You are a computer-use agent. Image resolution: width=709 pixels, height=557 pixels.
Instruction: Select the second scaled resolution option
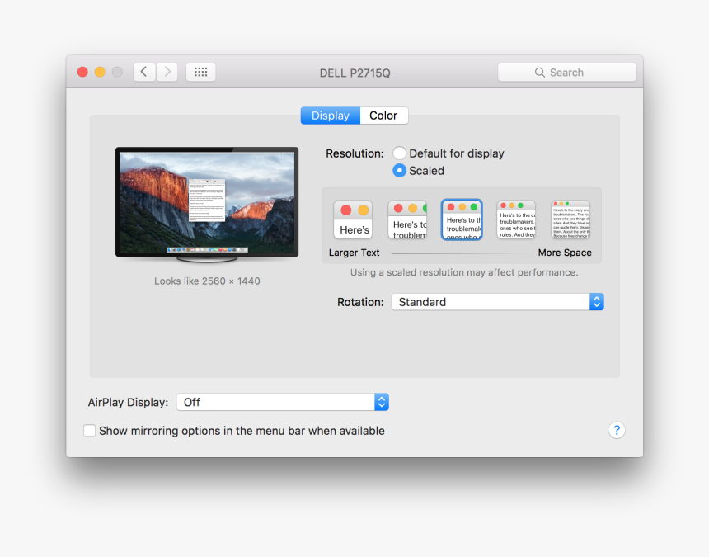407,219
